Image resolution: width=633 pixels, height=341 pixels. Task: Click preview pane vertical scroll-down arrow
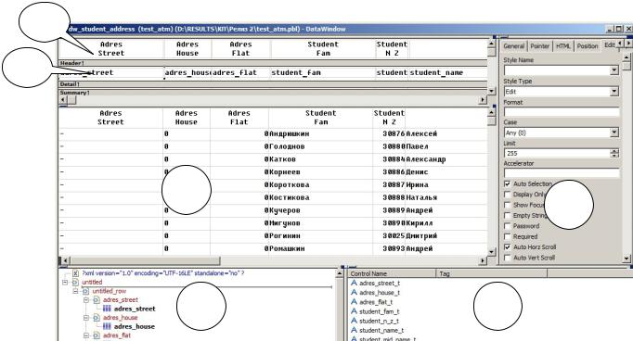tap(491, 252)
